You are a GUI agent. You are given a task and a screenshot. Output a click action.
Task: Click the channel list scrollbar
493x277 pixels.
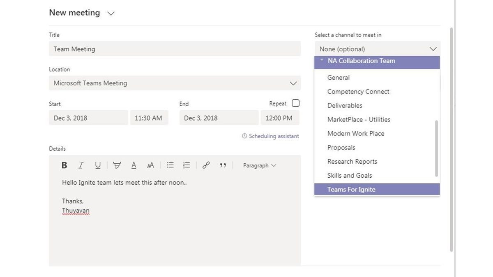click(436, 149)
